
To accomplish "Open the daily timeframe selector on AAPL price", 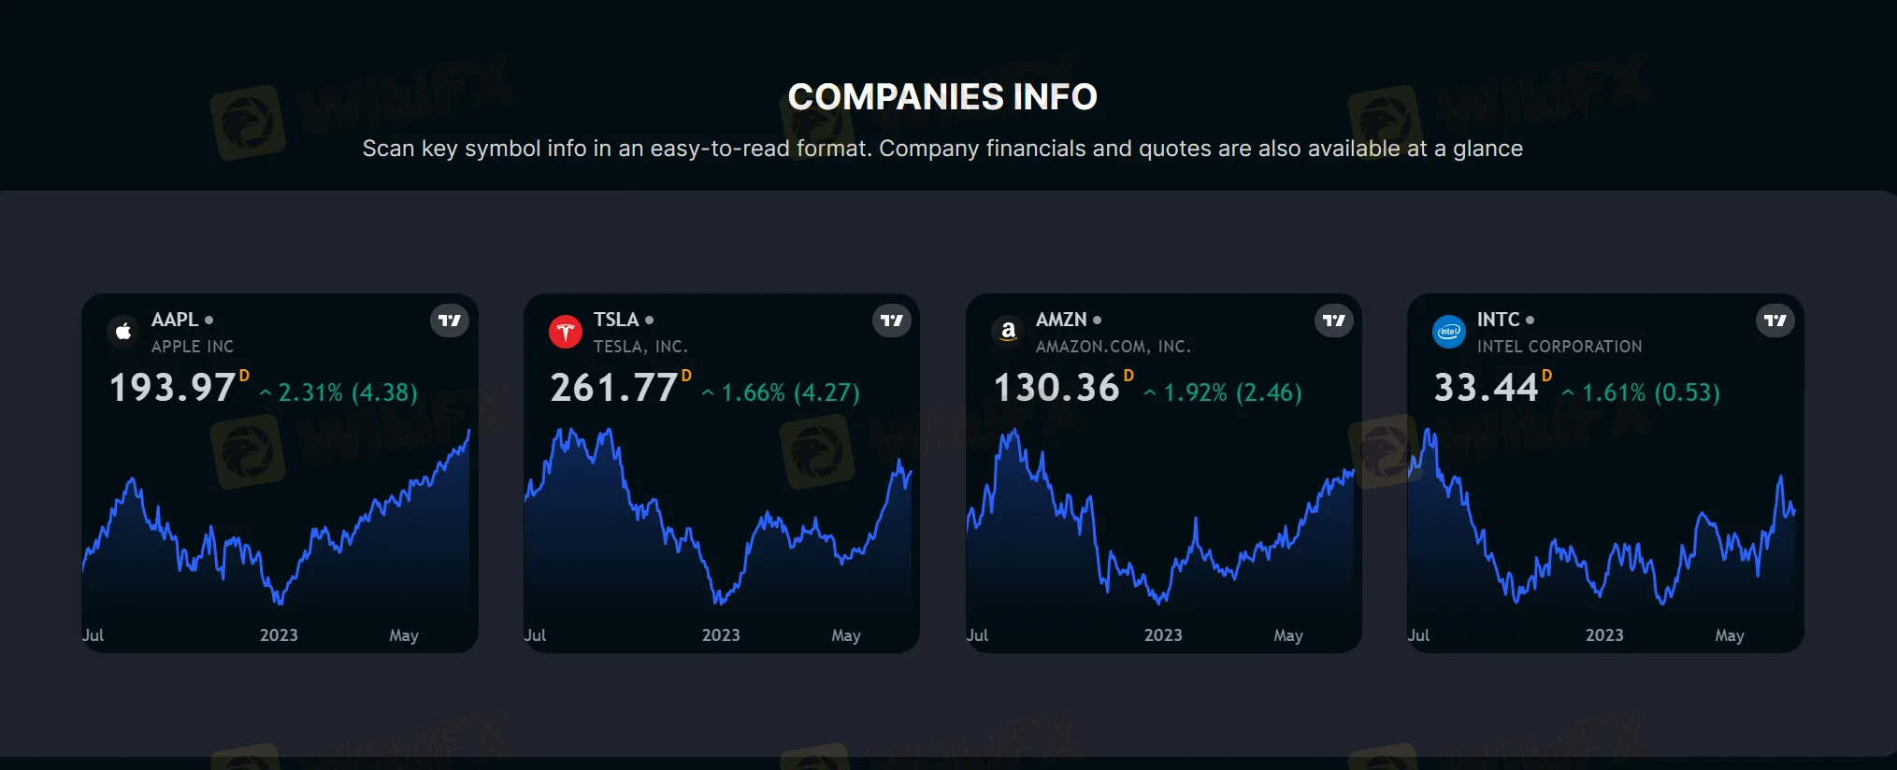I will [245, 376].
